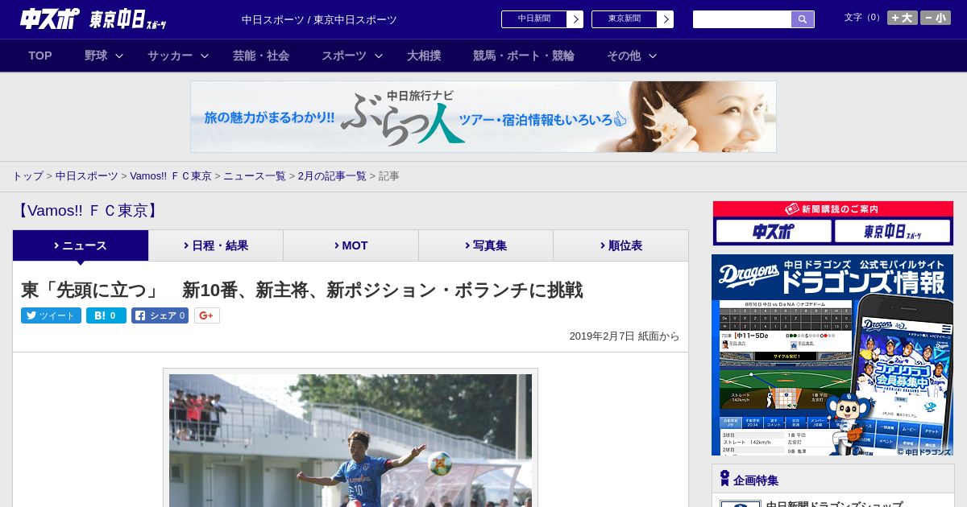Viewport: 967px width, 507px height.
Task: Click the トップ breadcrumb link
Action: pyautogui.click(x=27, y=176)
